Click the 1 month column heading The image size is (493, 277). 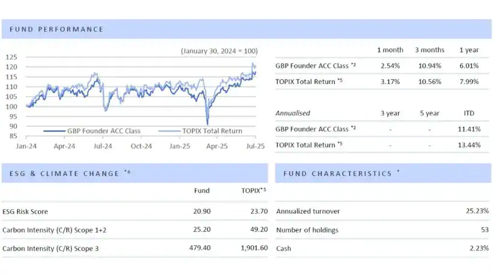point(390,49)
